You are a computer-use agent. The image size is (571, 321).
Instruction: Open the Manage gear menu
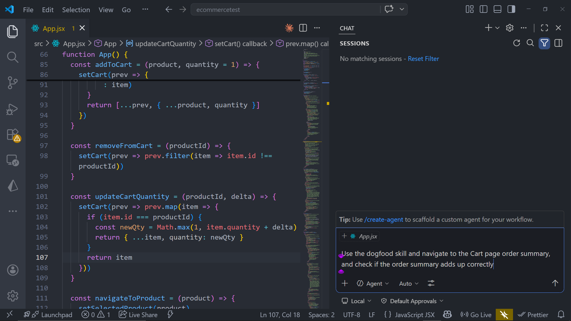12,296
